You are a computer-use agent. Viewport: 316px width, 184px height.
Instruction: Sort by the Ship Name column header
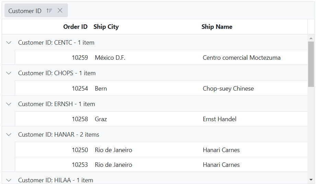(217, 27)
